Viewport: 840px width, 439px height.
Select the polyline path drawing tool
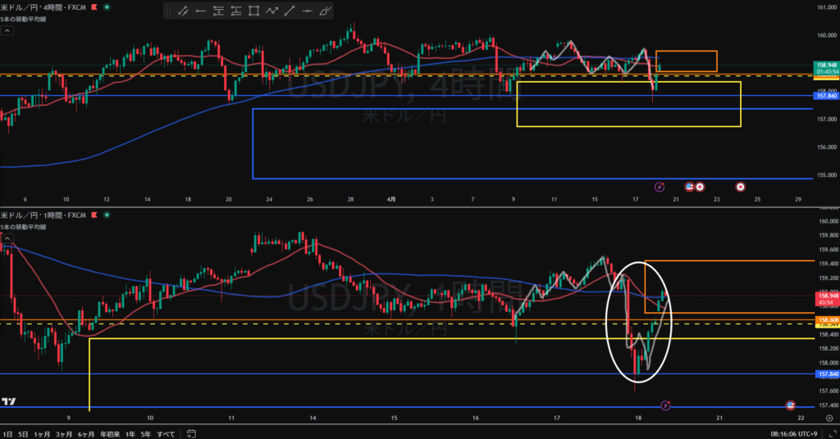(272, 11)
